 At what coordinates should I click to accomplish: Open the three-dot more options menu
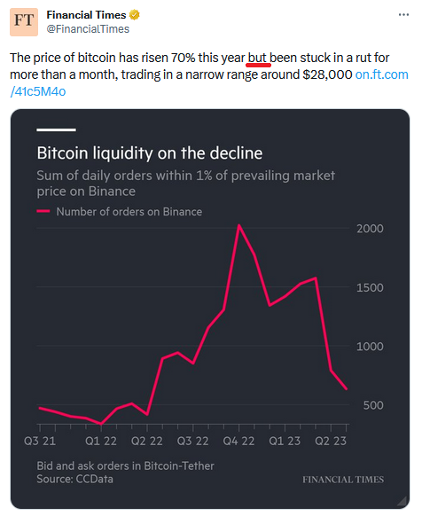(403, 15)
